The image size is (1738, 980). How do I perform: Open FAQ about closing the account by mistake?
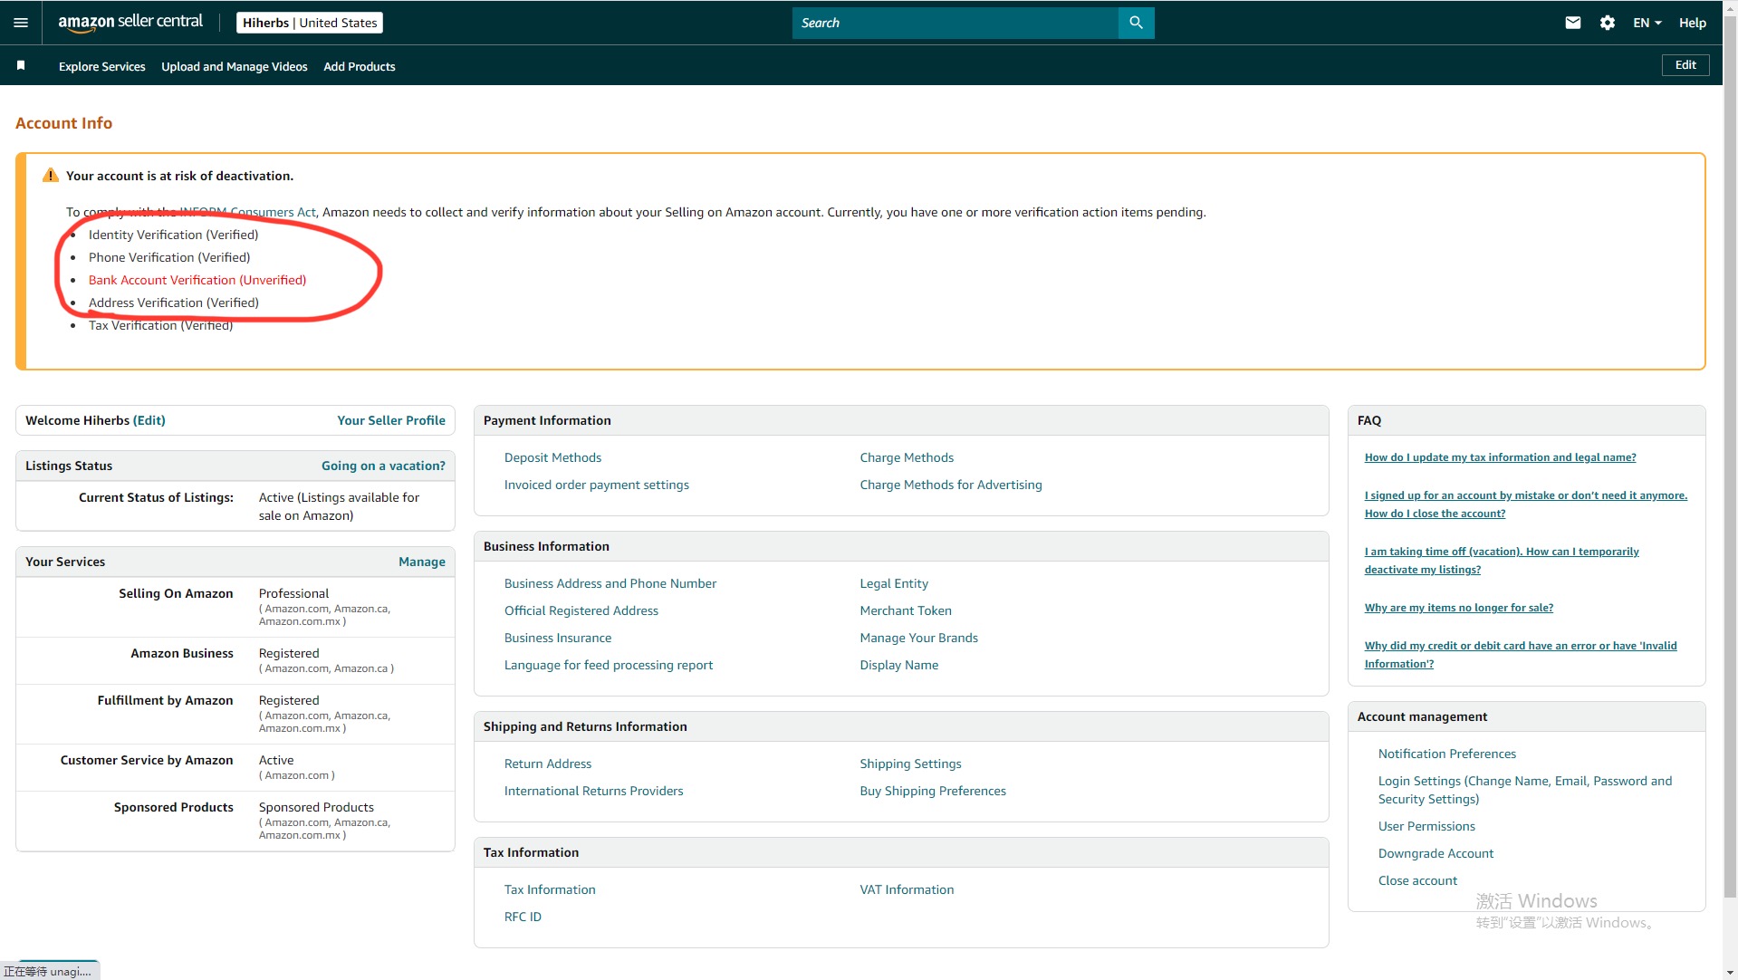coord(1526,504)
